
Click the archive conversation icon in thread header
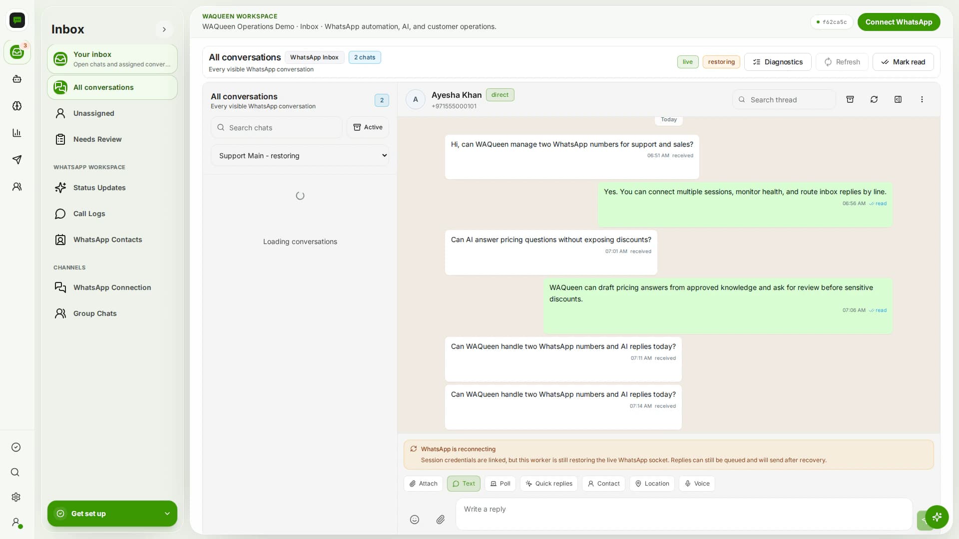click(850, 99)
